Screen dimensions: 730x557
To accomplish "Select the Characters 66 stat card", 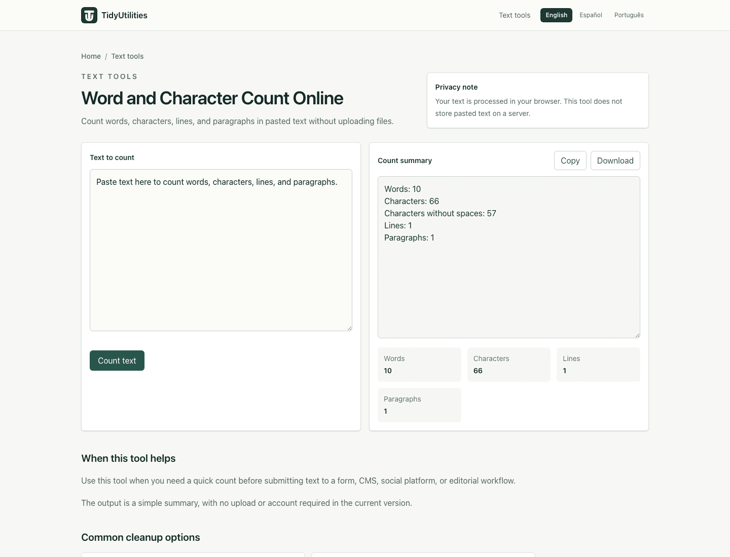I will [509, 365].
